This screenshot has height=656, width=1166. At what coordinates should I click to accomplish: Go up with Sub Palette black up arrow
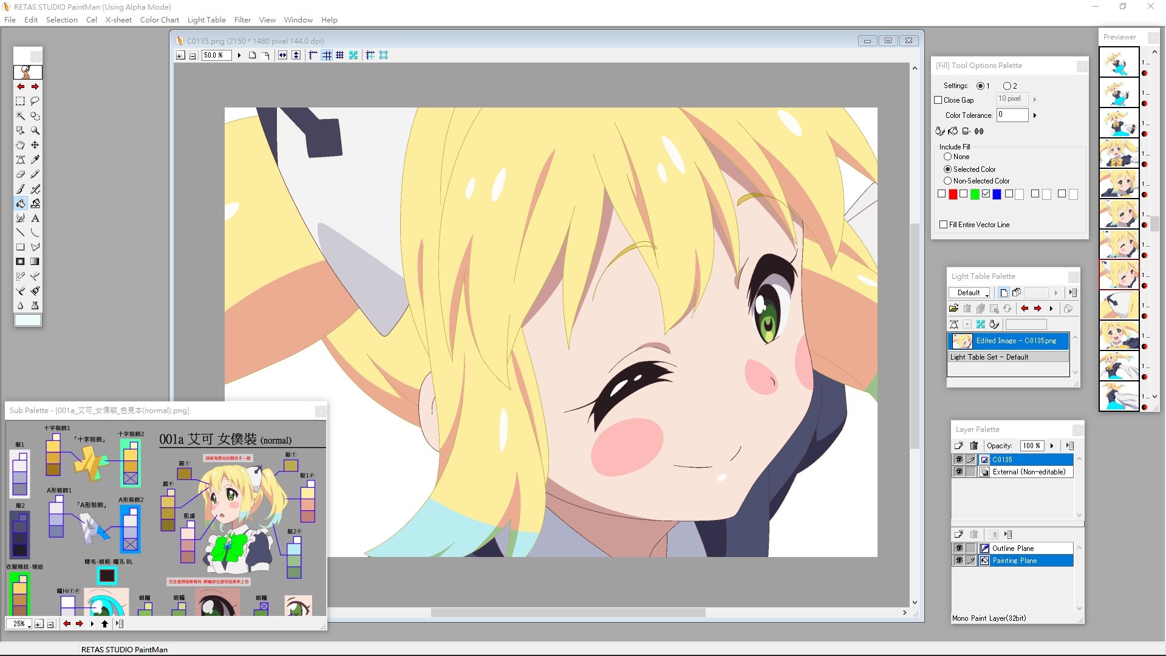click(x=104, y=624)
